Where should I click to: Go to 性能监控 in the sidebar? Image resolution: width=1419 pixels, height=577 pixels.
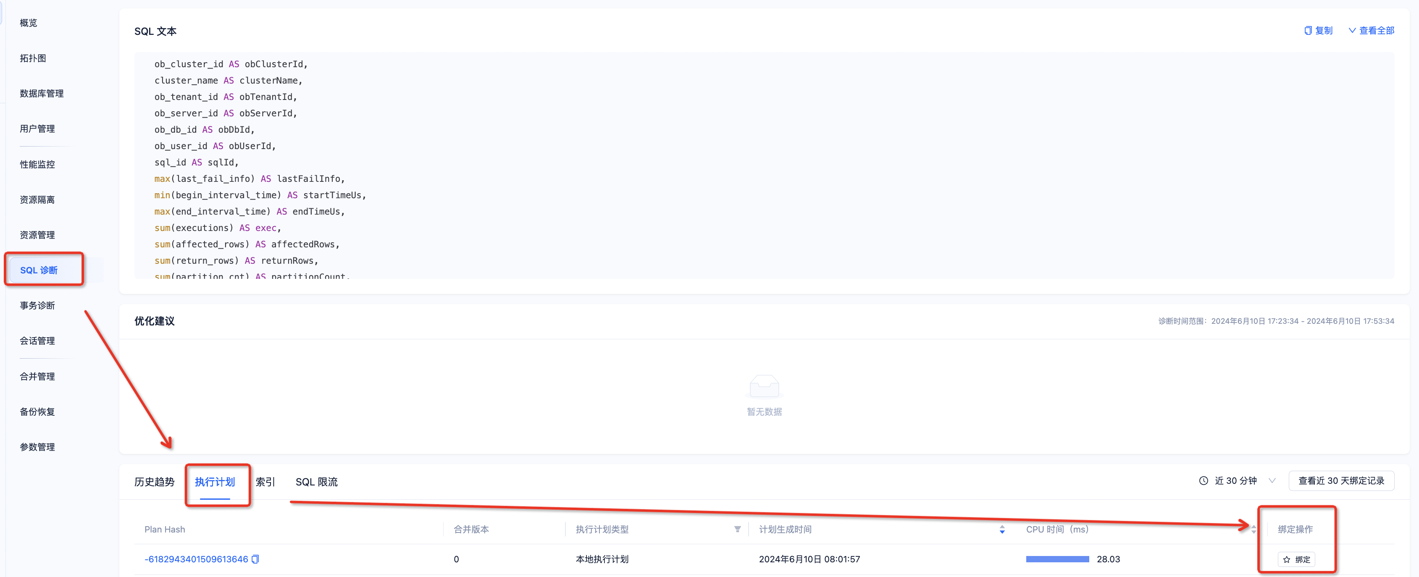point(37,164)
